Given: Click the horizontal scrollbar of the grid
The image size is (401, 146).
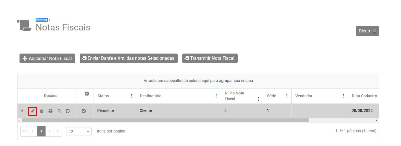Looking at the screenshot, I should coord(165,120).
